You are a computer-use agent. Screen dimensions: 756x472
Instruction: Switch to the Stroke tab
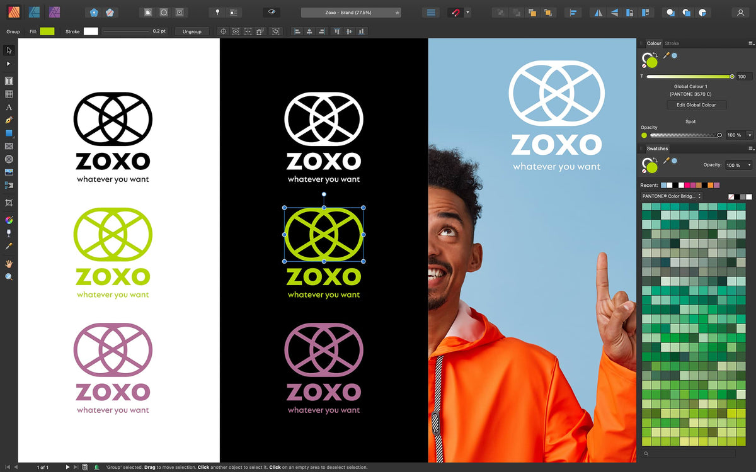click(672, 43)
